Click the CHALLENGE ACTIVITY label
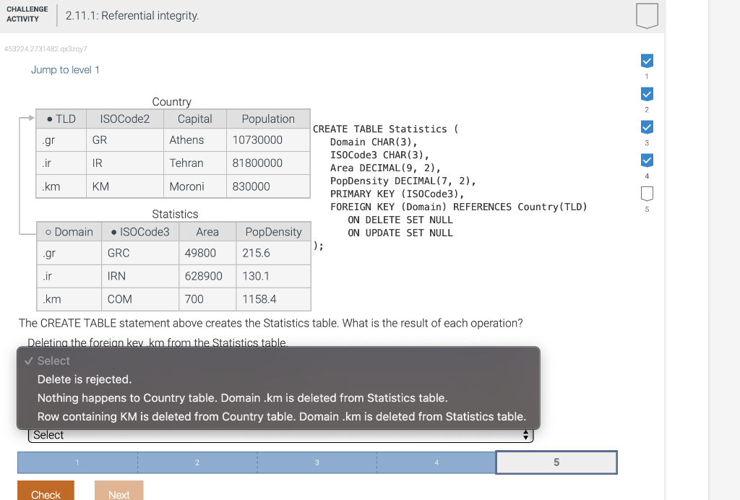Screen dimensions: 740x500 pyautogui.click(x=27, y=14)
